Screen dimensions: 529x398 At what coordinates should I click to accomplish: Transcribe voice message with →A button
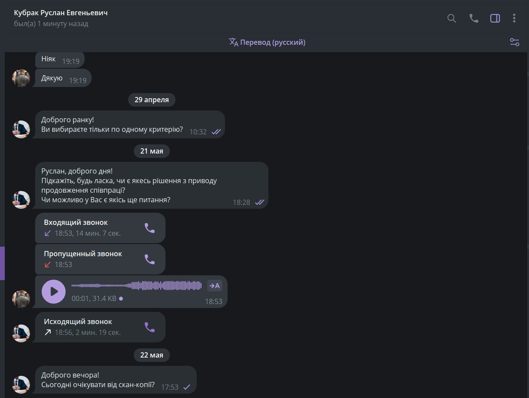(x=215, y=285)
